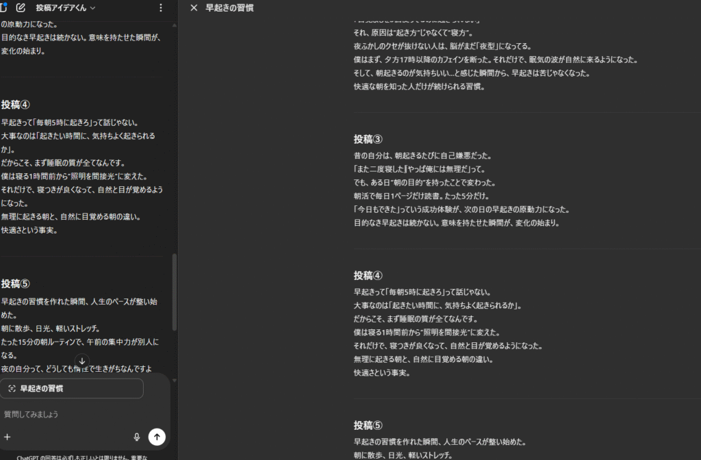Close the 早起きの習慣 canvas panel
Viewport: 701px width, 460px height.
tap(194, 8)
